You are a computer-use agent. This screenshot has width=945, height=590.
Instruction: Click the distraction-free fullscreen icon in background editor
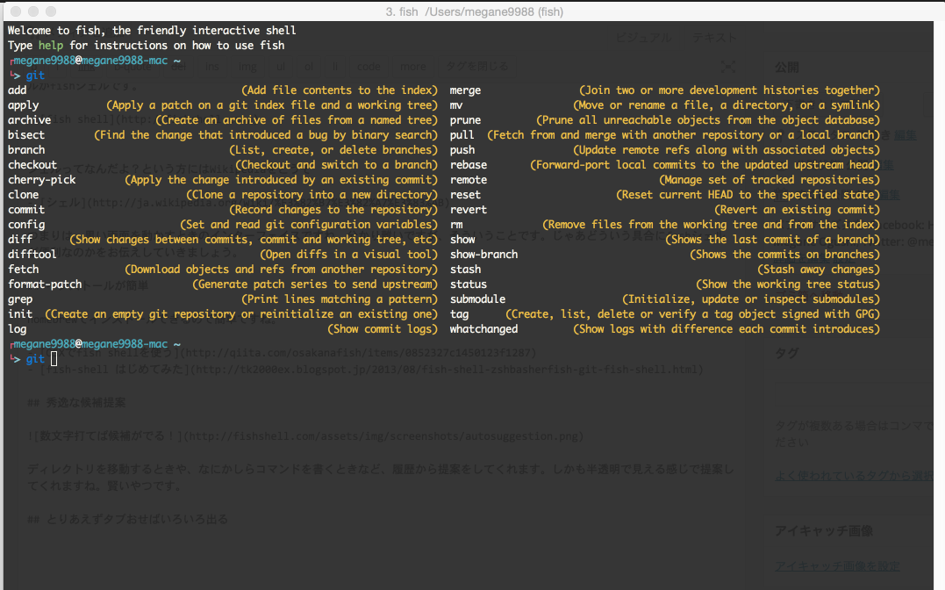point(728,67)
